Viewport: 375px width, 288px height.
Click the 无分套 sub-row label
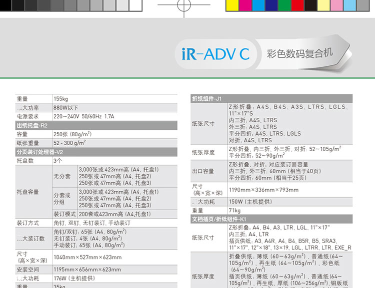62,176
